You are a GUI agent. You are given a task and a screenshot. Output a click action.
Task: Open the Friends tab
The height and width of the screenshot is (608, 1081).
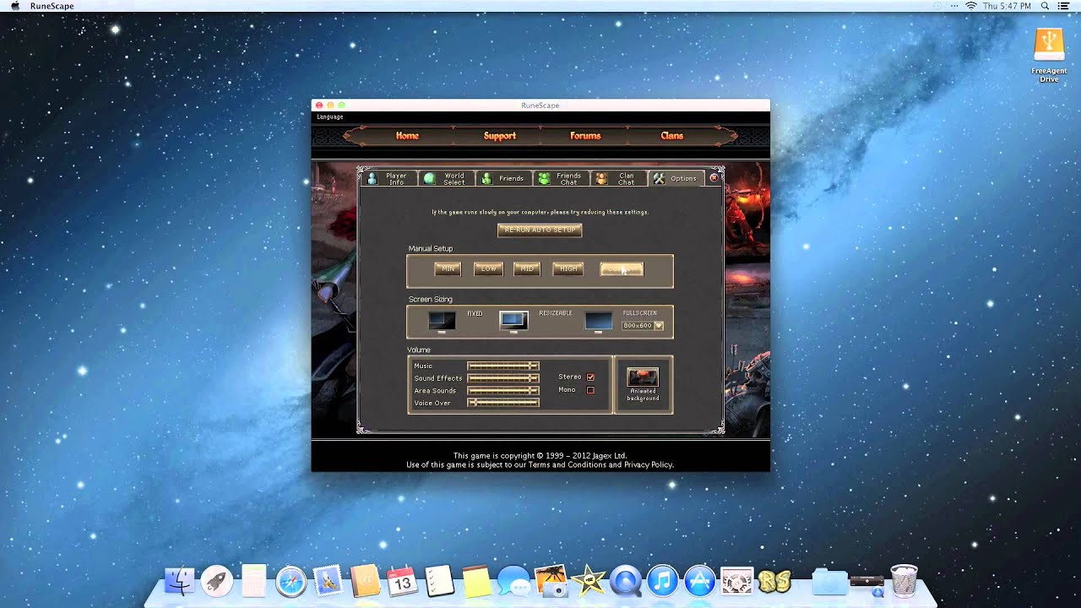[504, 178]
